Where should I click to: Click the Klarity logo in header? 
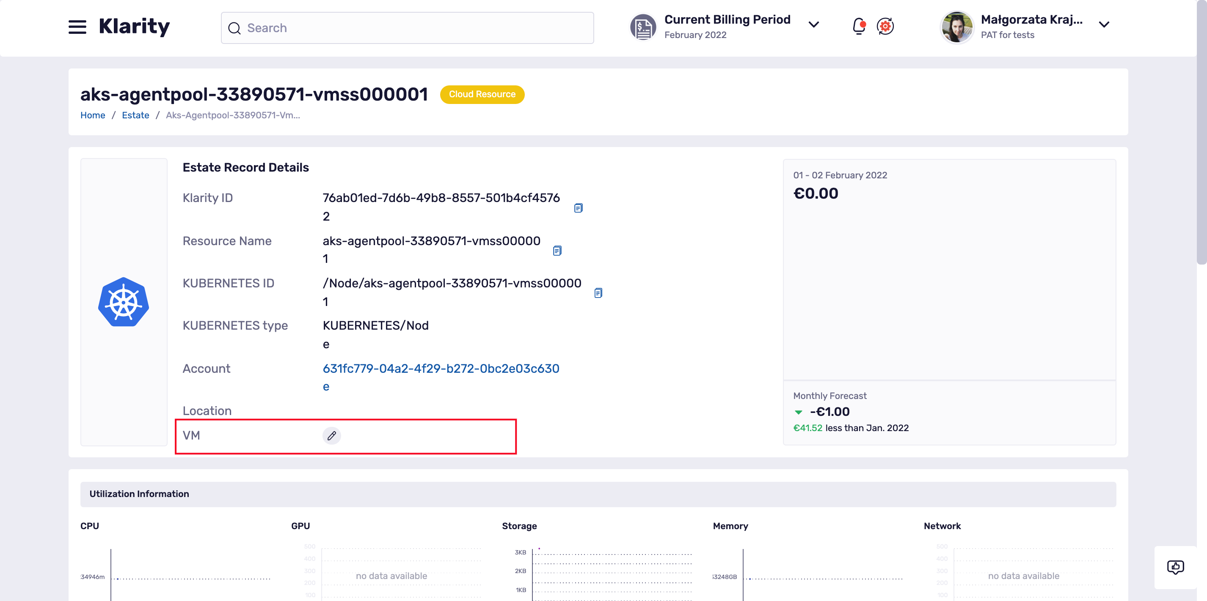tap(135, 27)
